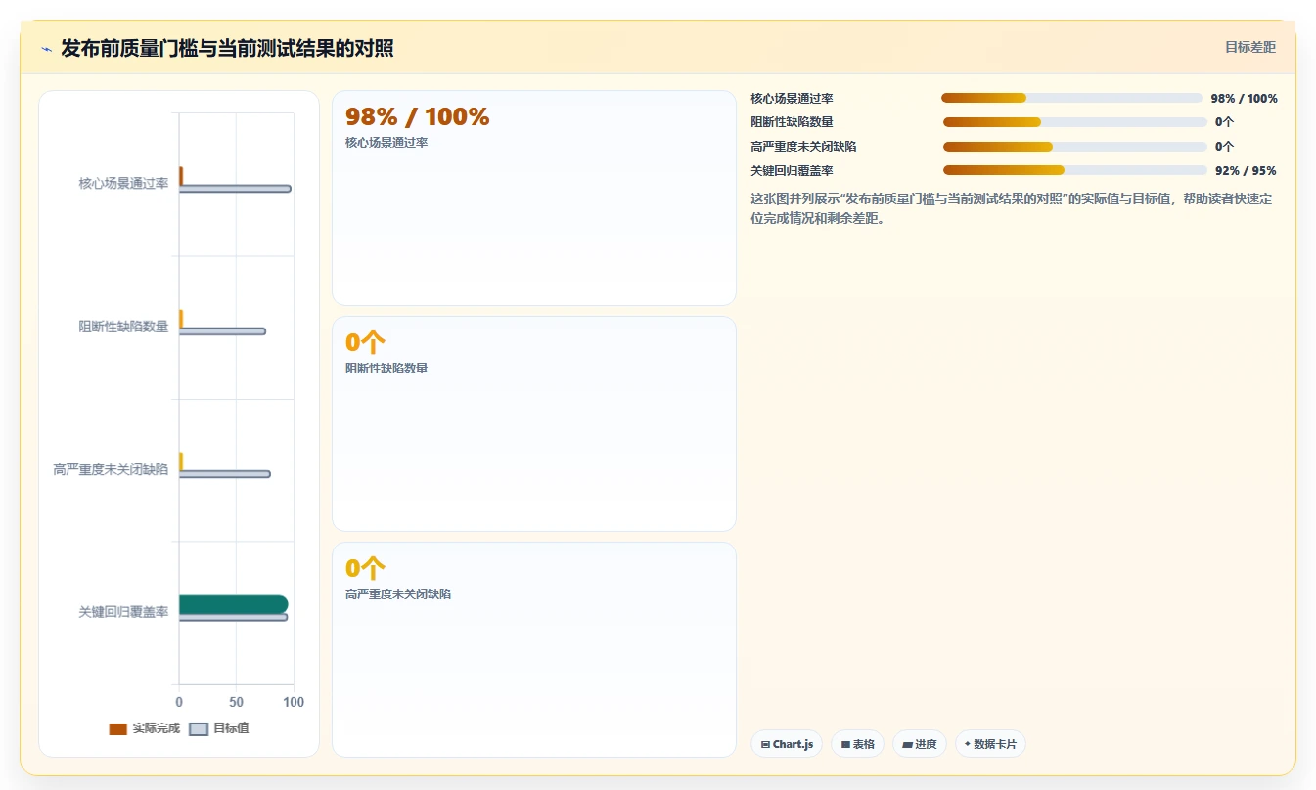Screen dimensions: 1316x790
Task: Click the 核心场景通过率 progress bar
Action: click(1071, 98)
